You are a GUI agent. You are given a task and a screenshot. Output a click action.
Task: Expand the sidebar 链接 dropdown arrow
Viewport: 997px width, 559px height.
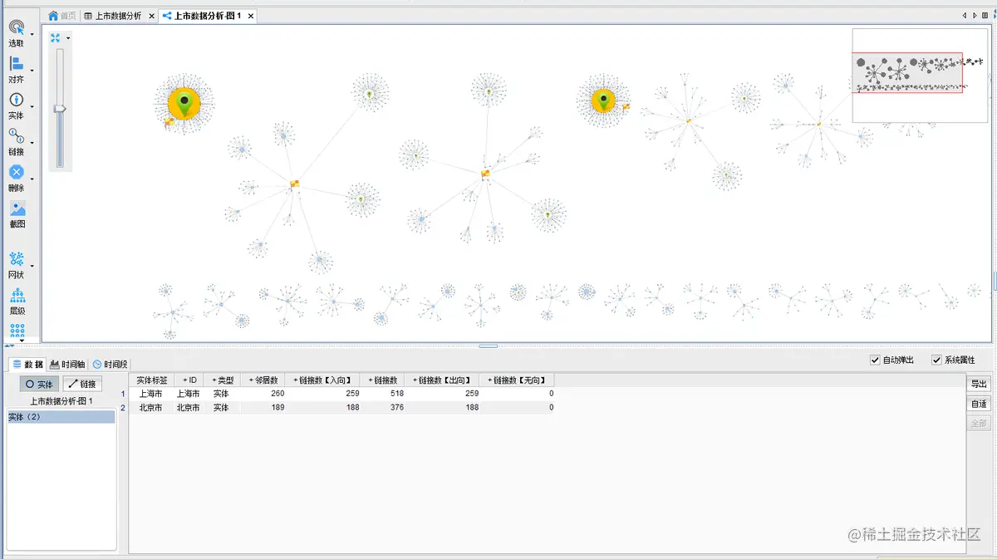pos(32,143)
